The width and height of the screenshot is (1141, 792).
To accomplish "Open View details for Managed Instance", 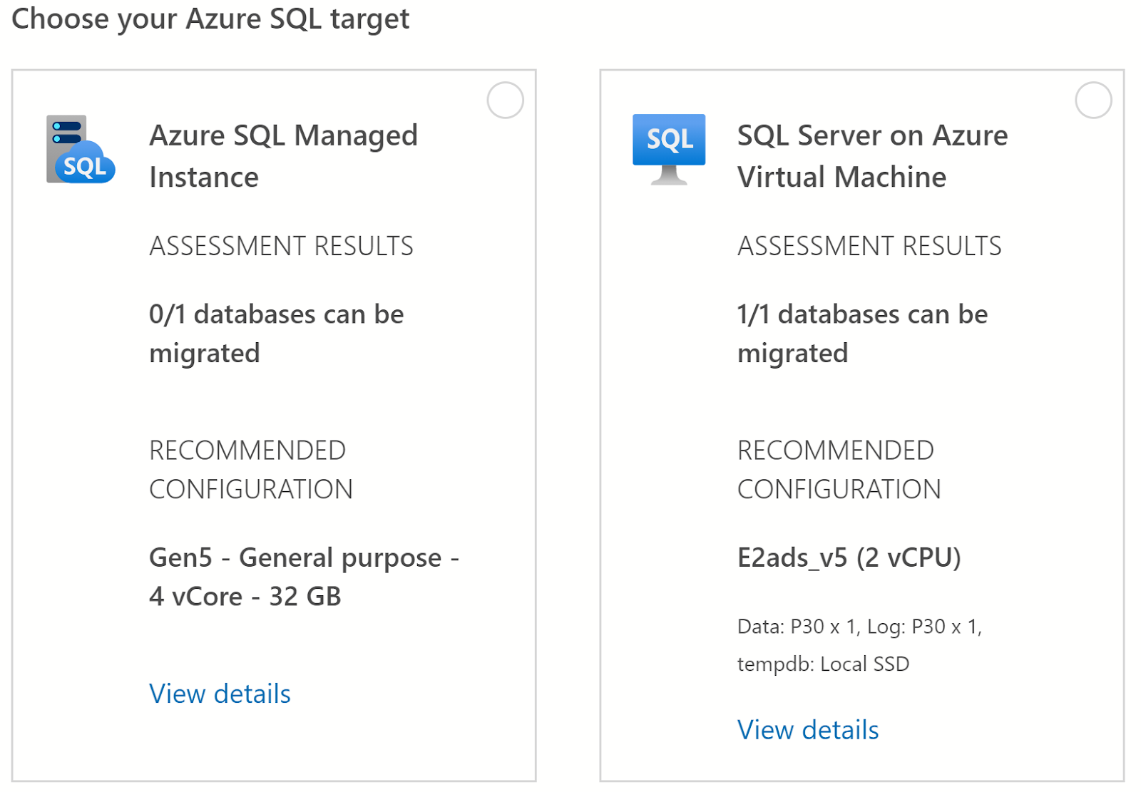I will tap(220, 694).
